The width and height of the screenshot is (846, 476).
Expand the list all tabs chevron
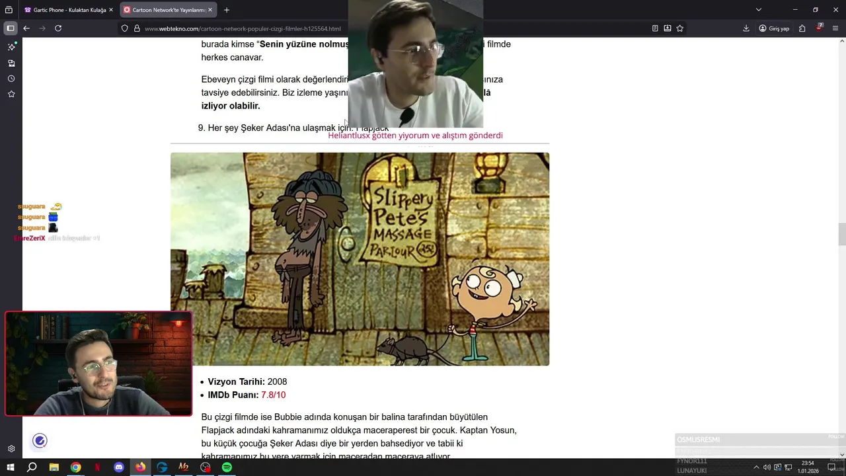point(759,10)
